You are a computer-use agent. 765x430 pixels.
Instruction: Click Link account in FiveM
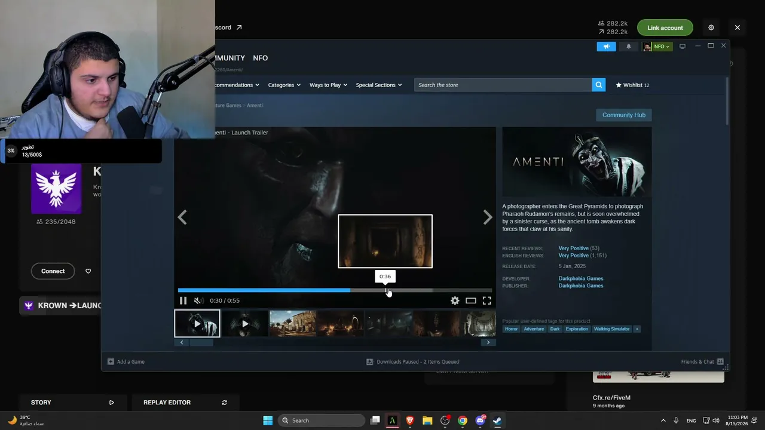[x=665, y=27]
